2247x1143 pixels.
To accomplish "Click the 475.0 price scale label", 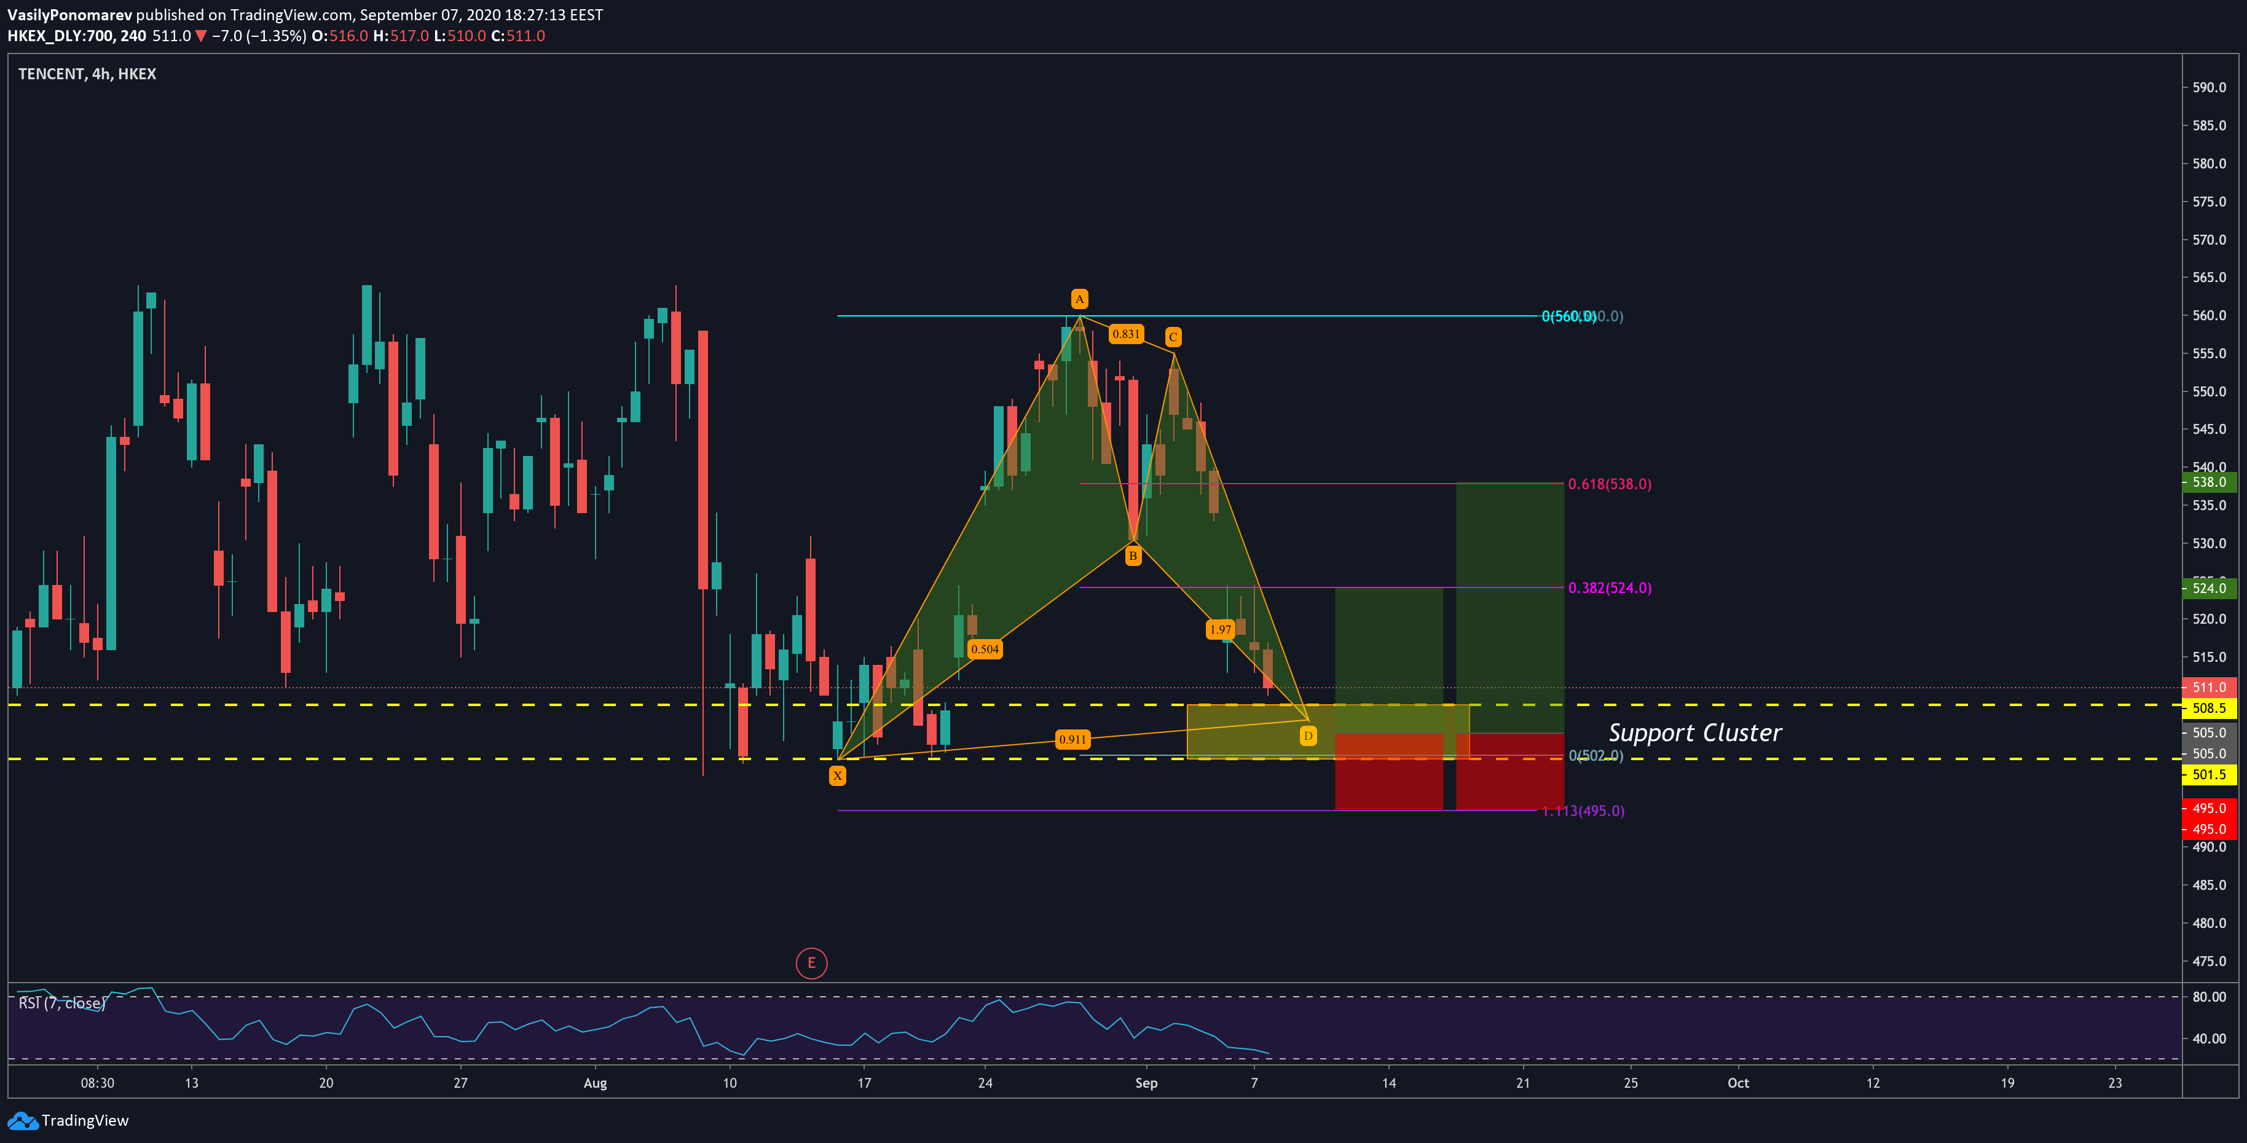I will tap(2210, 960).
